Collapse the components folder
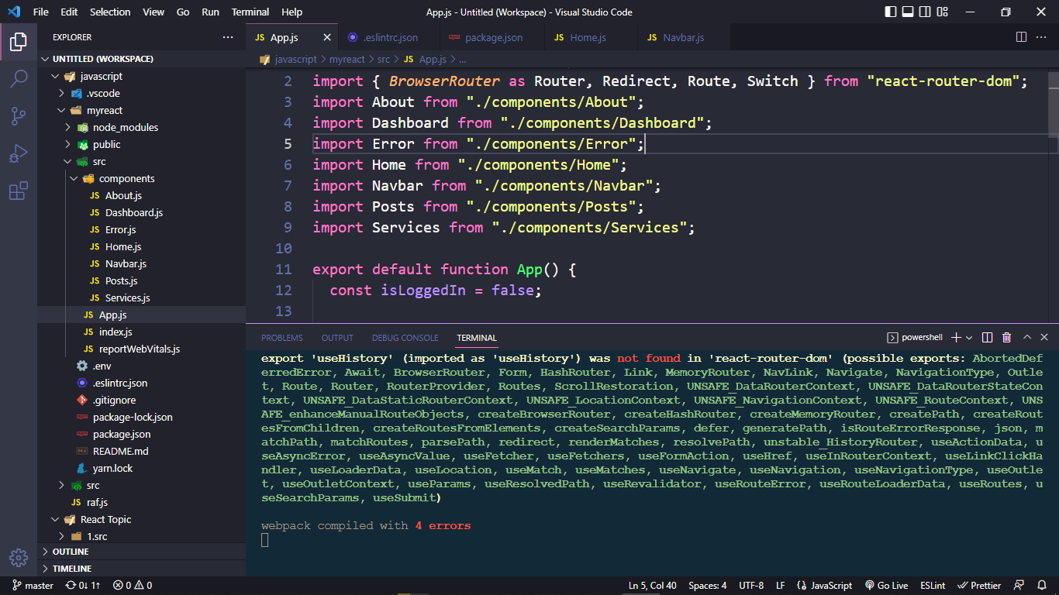The width and height of the screenshot is (1059, 595). (x=141, y=178)
